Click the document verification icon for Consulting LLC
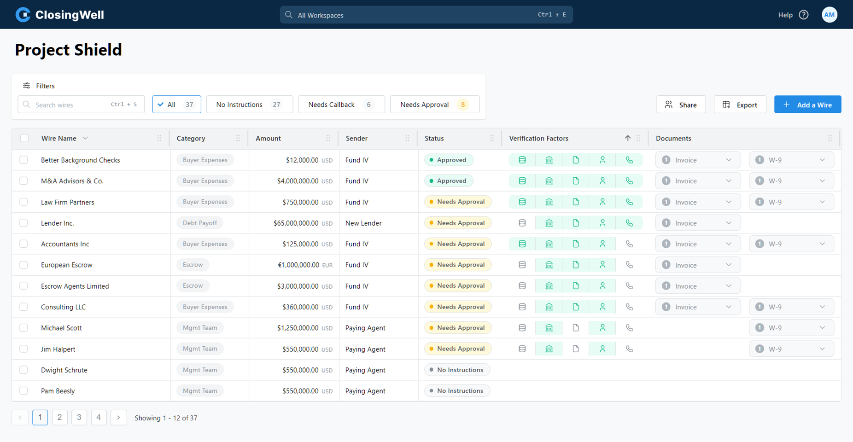The width and height of the screenshot is (853, 442). point(575,307)
